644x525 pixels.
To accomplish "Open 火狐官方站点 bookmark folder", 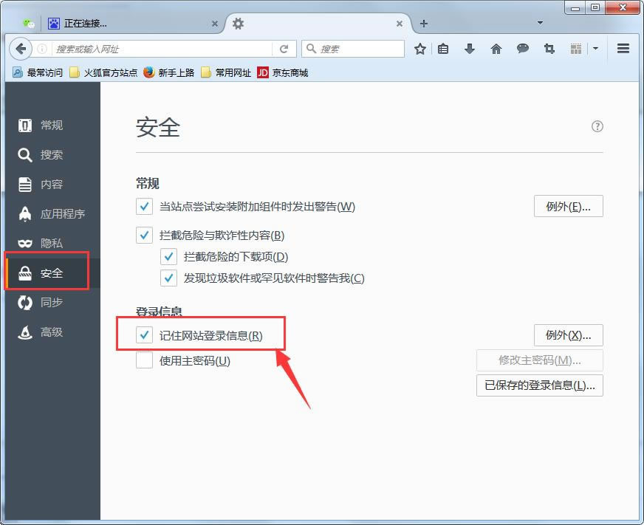I will 103,72.
